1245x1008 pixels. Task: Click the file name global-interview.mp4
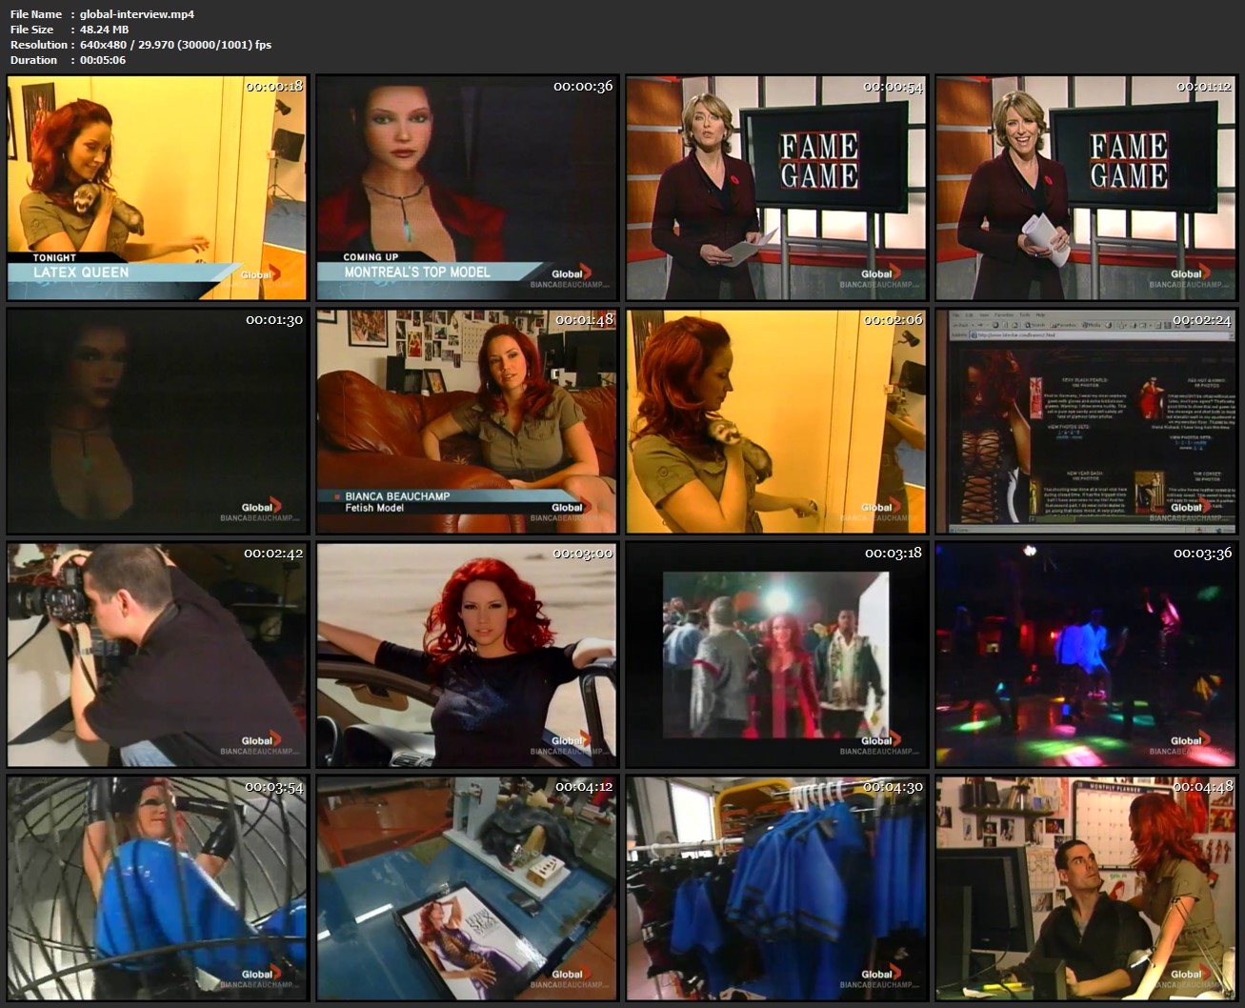137,14
